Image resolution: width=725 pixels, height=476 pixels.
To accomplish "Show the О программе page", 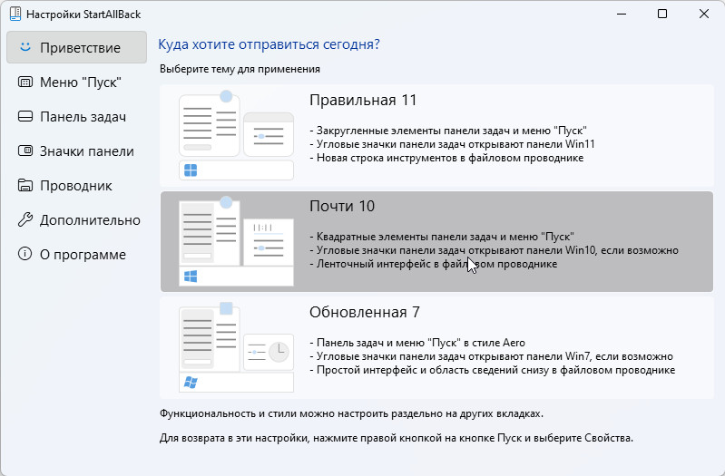I will coord(77,254).
